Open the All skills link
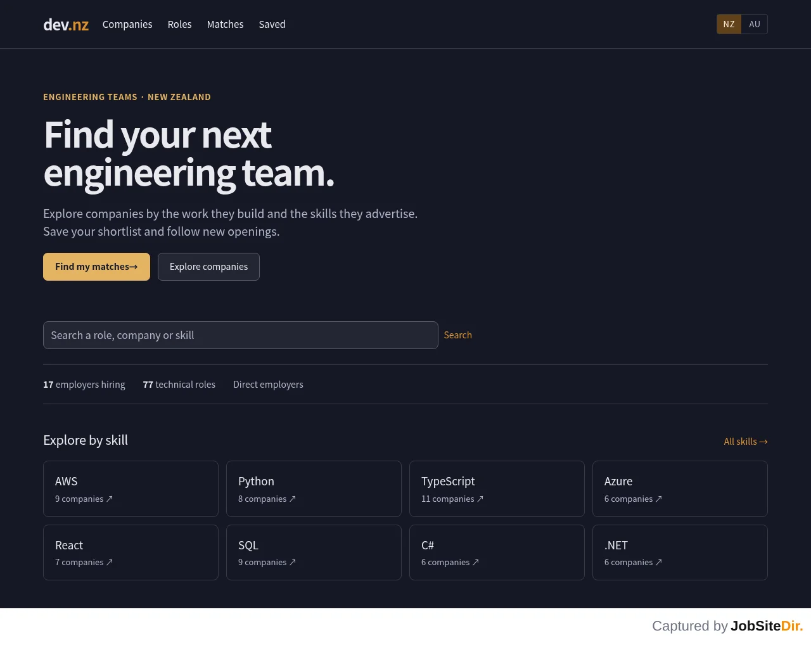Viewport: 811px width, 645px height. [746, 442]
